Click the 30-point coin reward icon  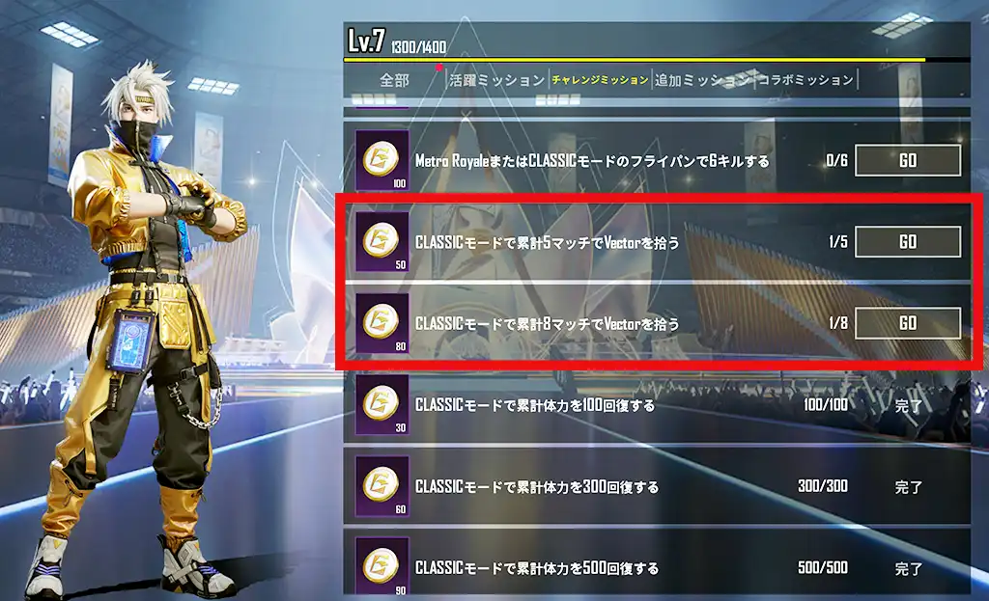point(382,404)
